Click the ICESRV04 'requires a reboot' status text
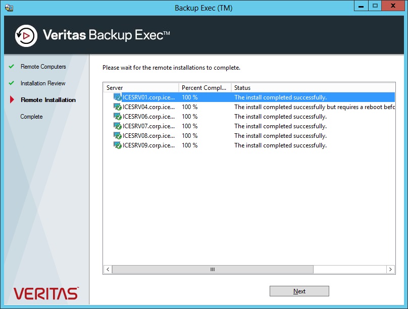 coord(315,107)
